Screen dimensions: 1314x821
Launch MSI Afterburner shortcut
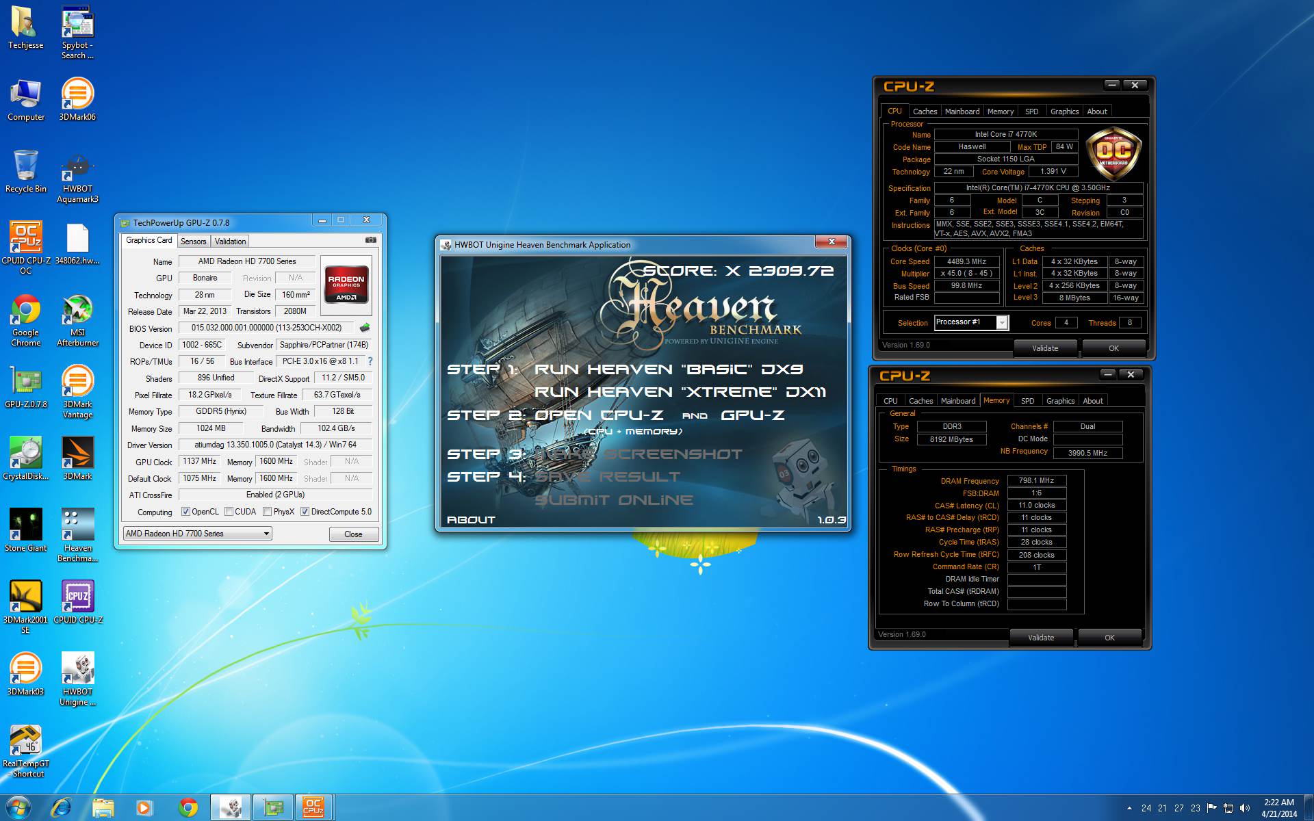pyautogui.click(x=77, y=320)
